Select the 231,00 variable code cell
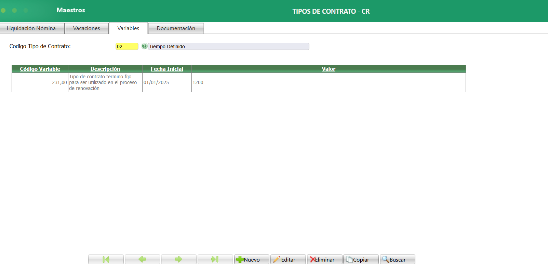Viewport: 548px width, 265px height. 40,82
